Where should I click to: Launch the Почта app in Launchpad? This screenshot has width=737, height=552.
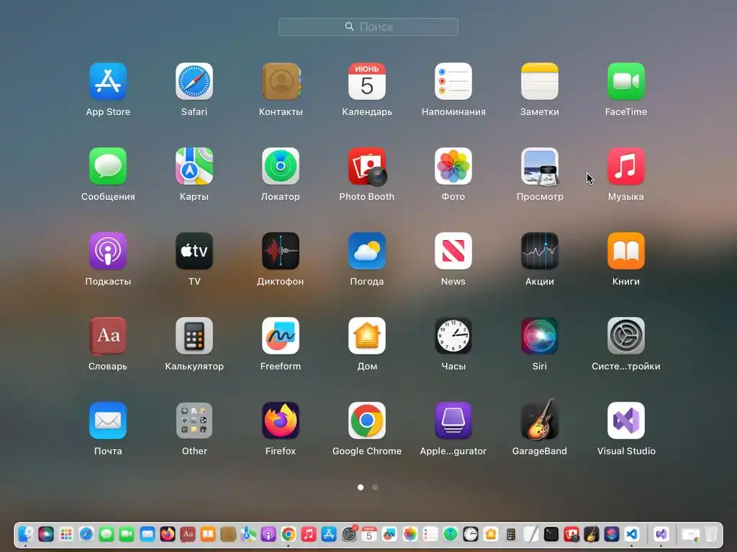point(108,420)
